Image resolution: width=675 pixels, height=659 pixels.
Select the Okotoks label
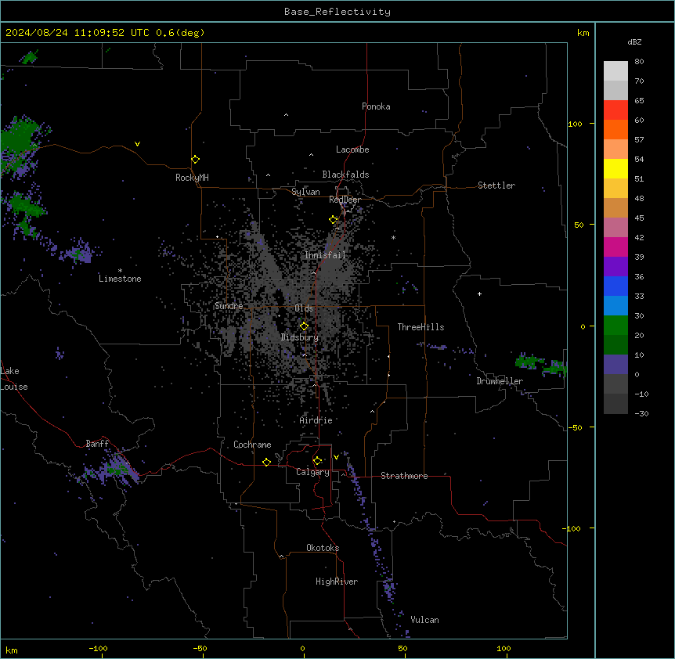coord(323,548)
